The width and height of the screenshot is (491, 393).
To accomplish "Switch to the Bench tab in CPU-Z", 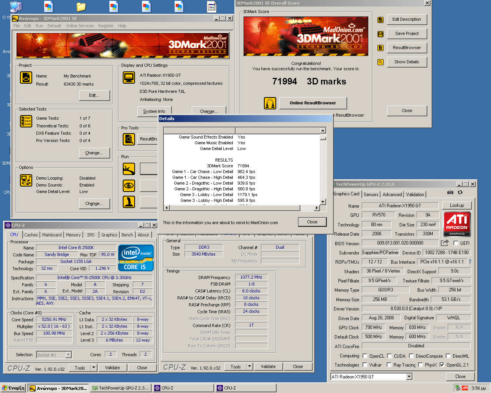I will 127,235.
